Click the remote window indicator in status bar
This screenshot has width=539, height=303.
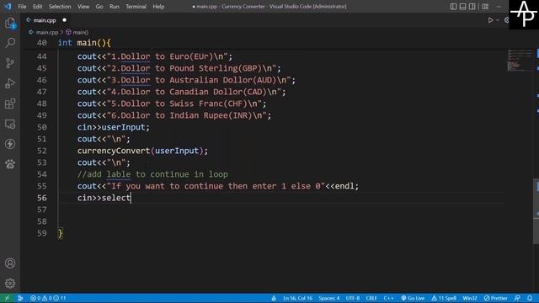coord(7,298)
